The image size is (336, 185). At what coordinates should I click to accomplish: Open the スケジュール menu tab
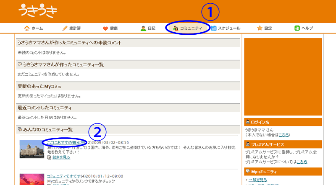[226, 28]
